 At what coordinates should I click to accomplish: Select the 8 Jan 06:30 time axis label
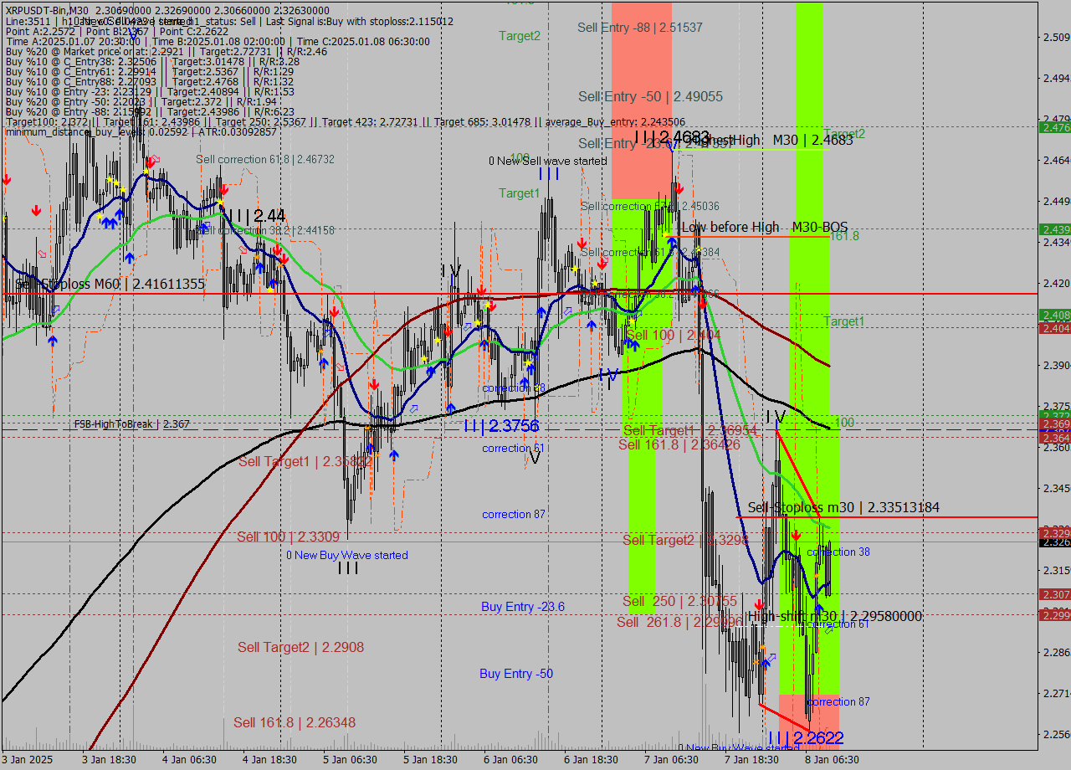pyautogui.click(x=832, y=760)
